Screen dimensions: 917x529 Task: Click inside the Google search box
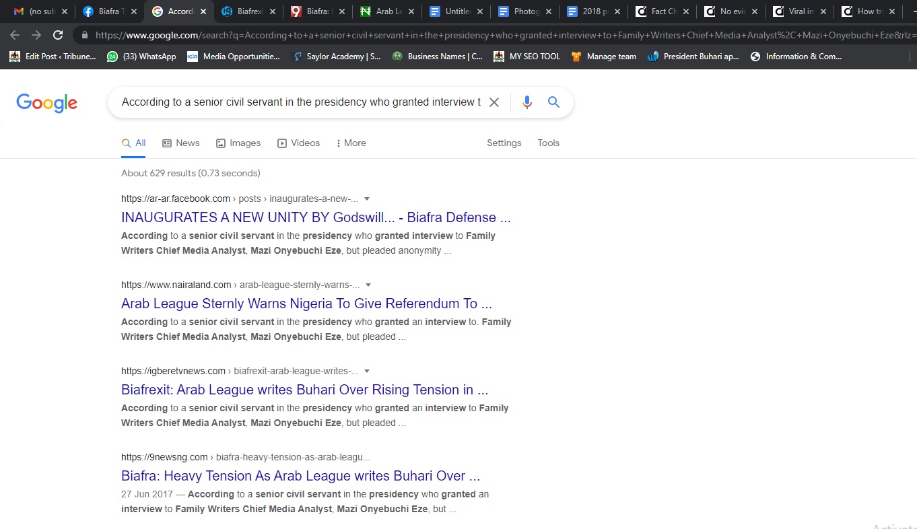[x=301, y=102]
